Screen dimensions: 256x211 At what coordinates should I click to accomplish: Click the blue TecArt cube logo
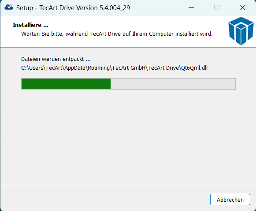click(x=241, y=31)
